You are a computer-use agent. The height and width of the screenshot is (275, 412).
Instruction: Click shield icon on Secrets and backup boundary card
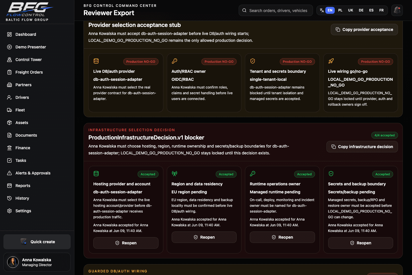point(331,174)
